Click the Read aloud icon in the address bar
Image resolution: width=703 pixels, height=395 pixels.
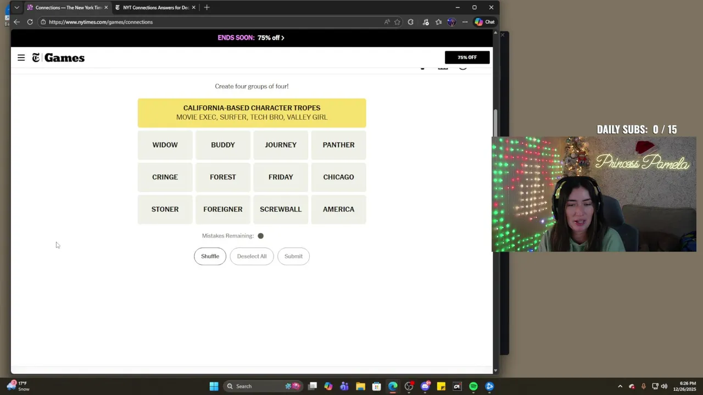[x=387, y=22]
